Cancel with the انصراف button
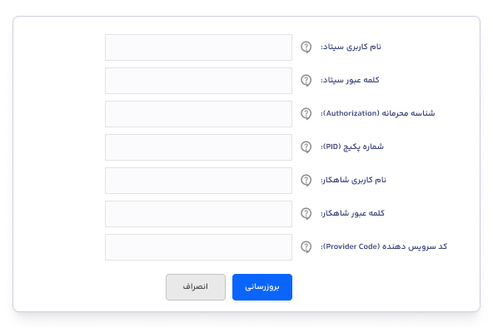The width and height of the screenshot is (493, 328). coord(196,287)
